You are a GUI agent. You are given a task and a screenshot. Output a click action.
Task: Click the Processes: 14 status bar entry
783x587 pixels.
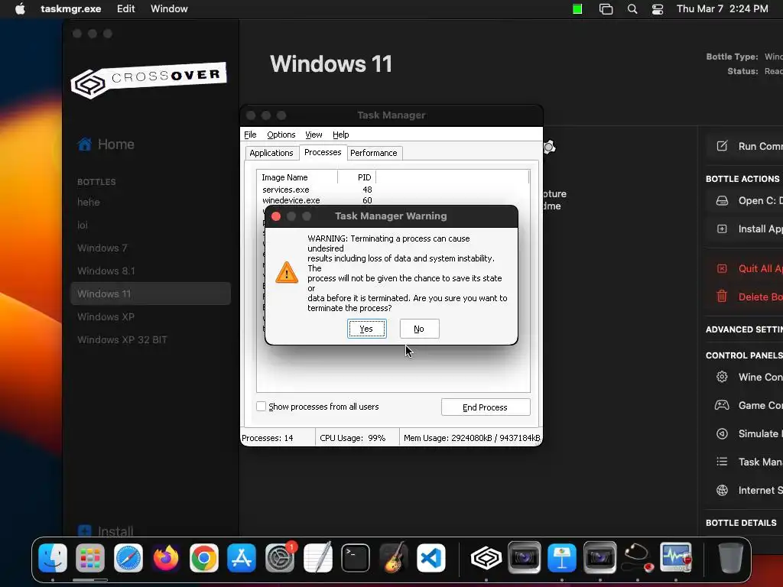click(278, 438)
